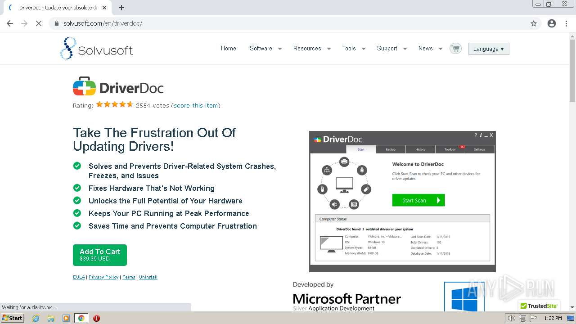Open the Support menu
The width and height of the screenshot is (576, 324).
pyautogui.click(x=387, y=48)
